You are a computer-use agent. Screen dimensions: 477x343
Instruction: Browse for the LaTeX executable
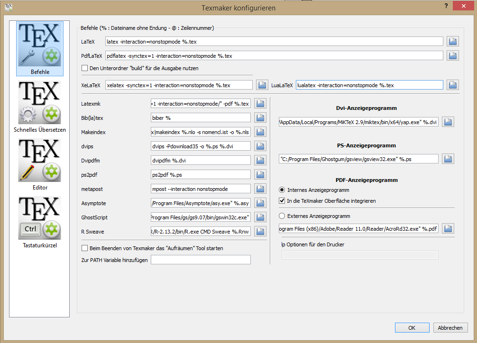[453, 41]
